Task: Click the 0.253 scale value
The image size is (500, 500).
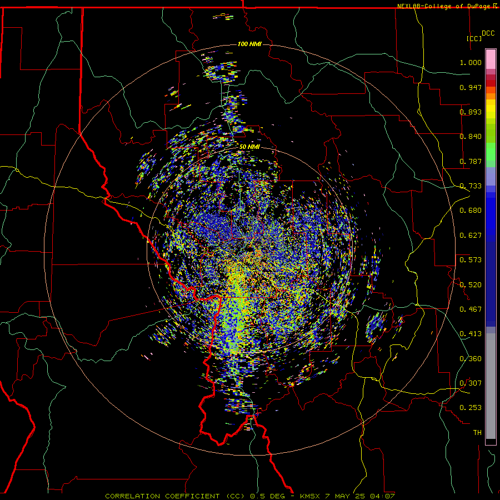Action: 471,408
